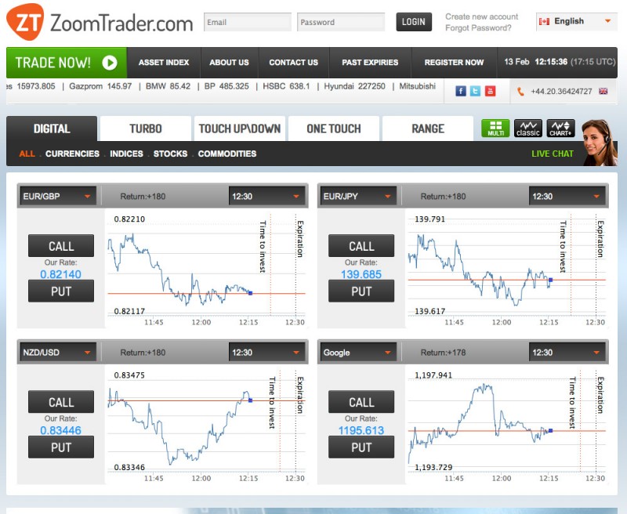This screenshot has width=627, height=514.
Task: Click the LOGIN button
Action: tap(413, 22)
